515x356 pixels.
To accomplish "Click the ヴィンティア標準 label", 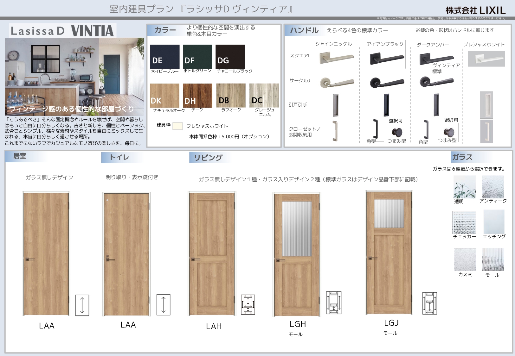I will [x=446, y=68].
